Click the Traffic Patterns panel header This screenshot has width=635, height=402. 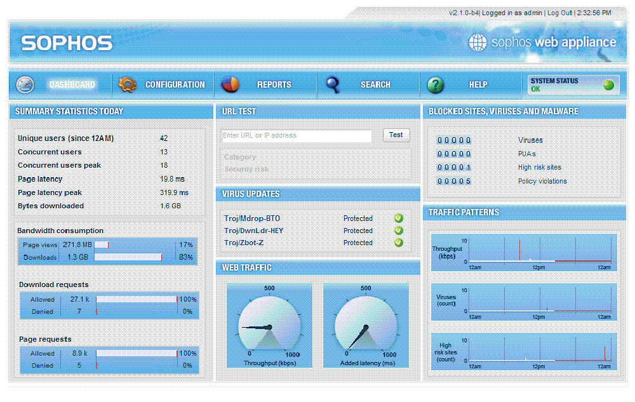coord(525,213)
